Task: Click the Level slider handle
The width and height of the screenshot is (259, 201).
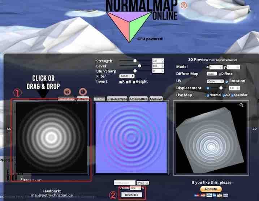Action: click(139, 66)
